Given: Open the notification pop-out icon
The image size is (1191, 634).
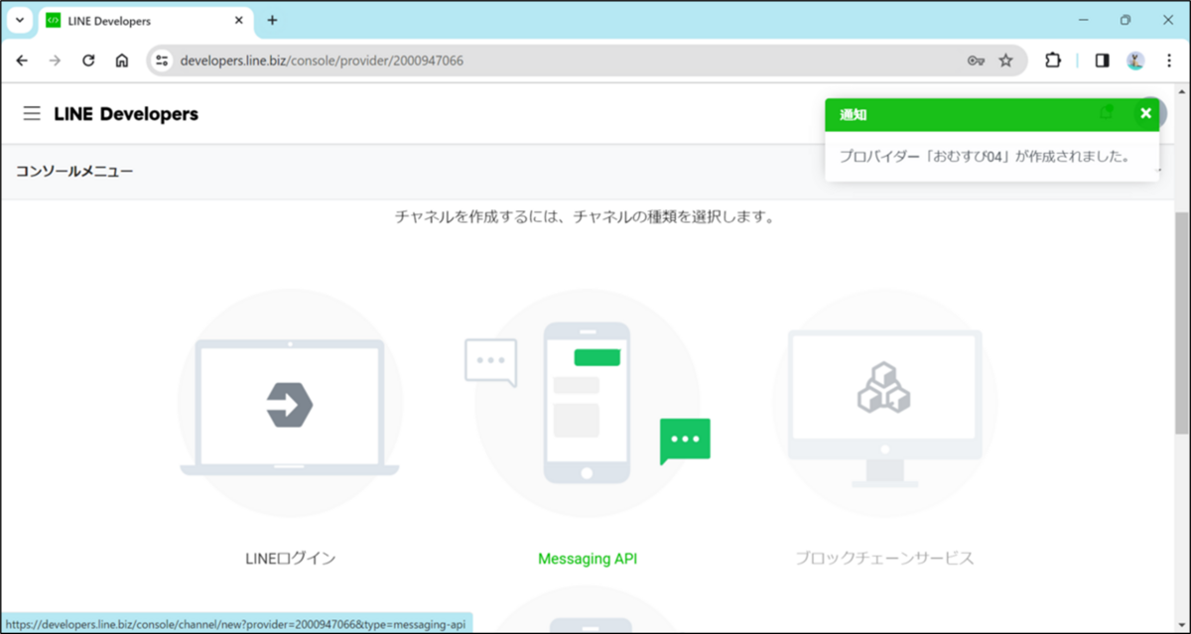Looking at the screenshot, I should pyautogui.click(x=1107, y=114).
